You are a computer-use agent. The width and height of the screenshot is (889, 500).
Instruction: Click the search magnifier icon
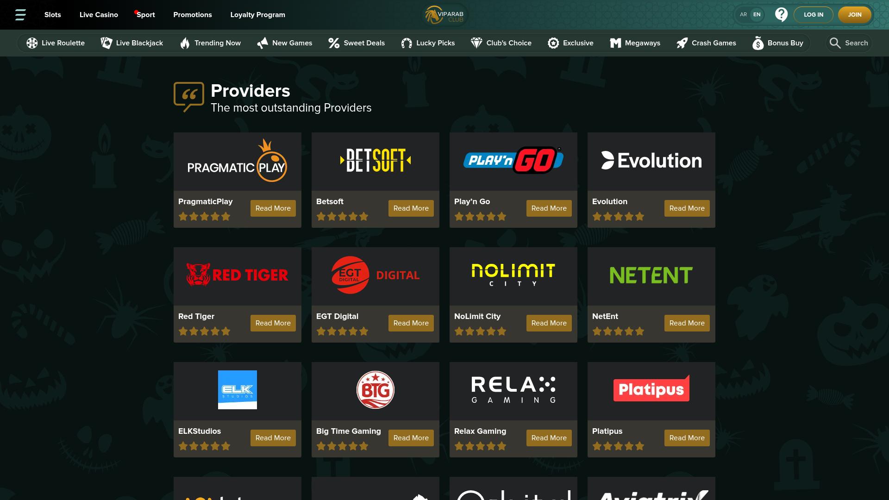[835, 43]
